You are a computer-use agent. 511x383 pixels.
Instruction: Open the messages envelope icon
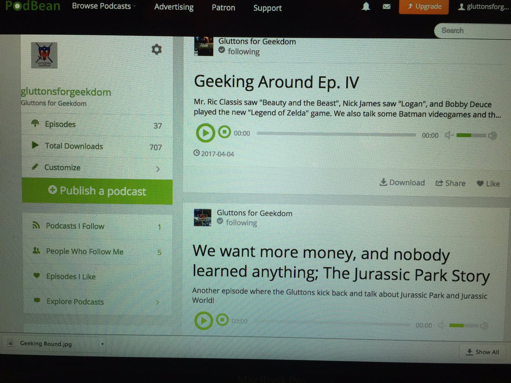[x=386, y=7]
